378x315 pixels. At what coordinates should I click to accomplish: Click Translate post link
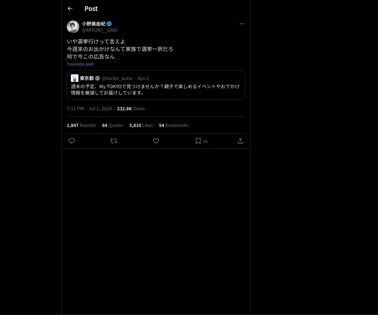80,64
